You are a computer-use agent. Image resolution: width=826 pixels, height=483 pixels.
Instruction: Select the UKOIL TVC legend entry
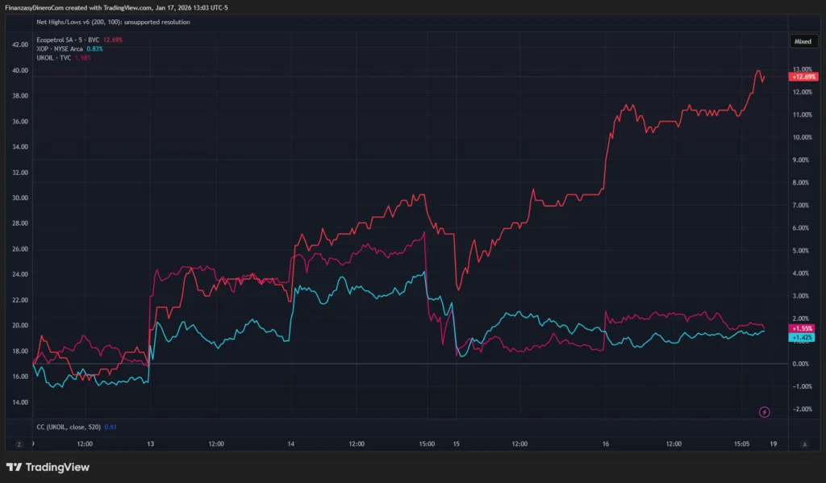coord(55,57)
